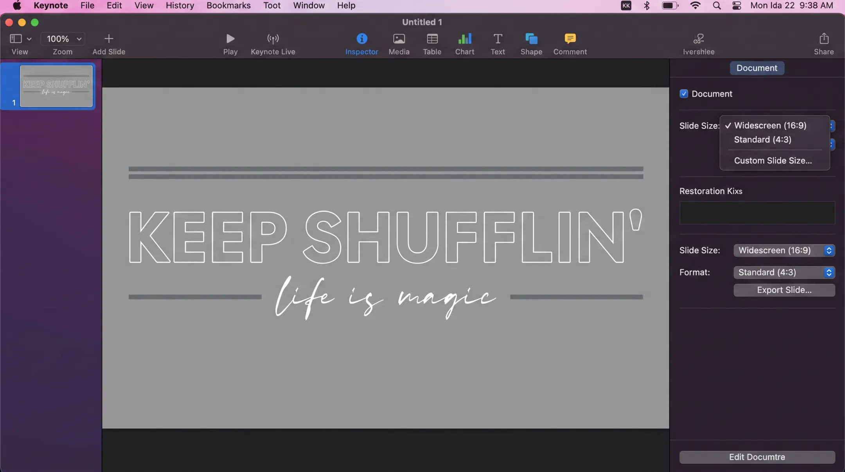Check the battery status icon
The height and width of the screenshot is (472, 845).
click(670, 5)
